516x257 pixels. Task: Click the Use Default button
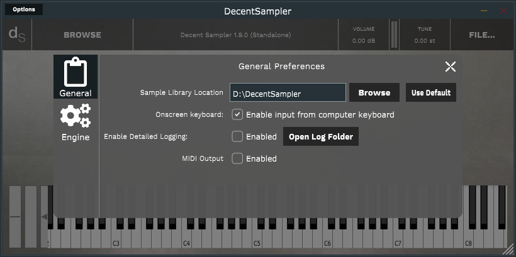tap(431, 92)
